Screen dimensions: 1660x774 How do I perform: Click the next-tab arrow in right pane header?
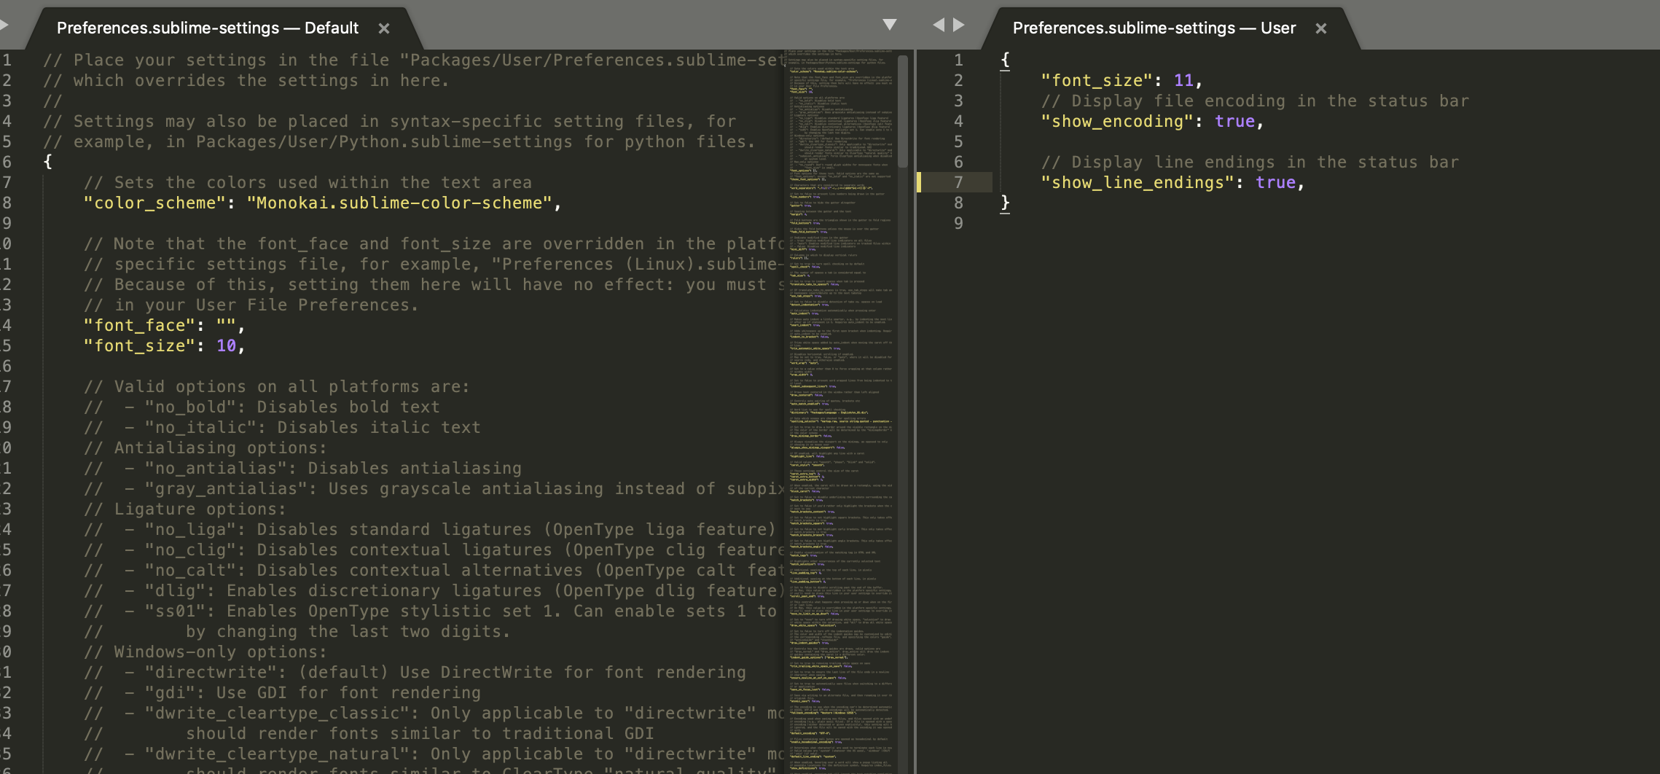(x=958, y=23)
